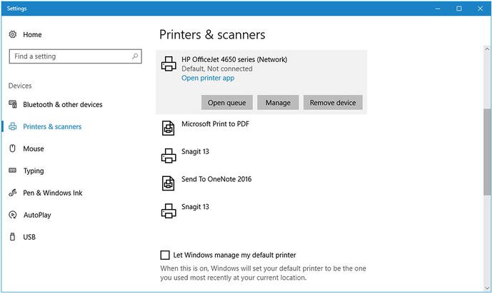Click the search magnifier icon

pyautogui.click(x=135, y=56)
